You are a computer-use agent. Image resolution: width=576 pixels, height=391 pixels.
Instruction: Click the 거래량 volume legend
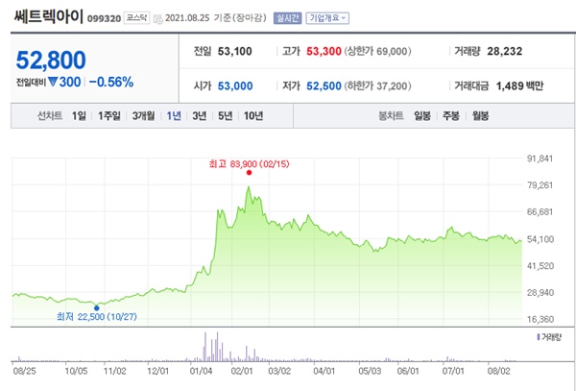[x=549, y=337]
